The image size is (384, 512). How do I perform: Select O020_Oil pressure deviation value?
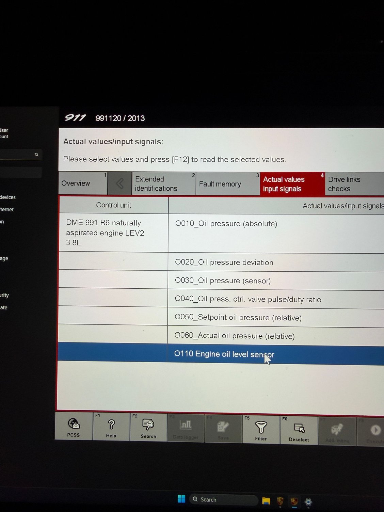tap(224, 262)
